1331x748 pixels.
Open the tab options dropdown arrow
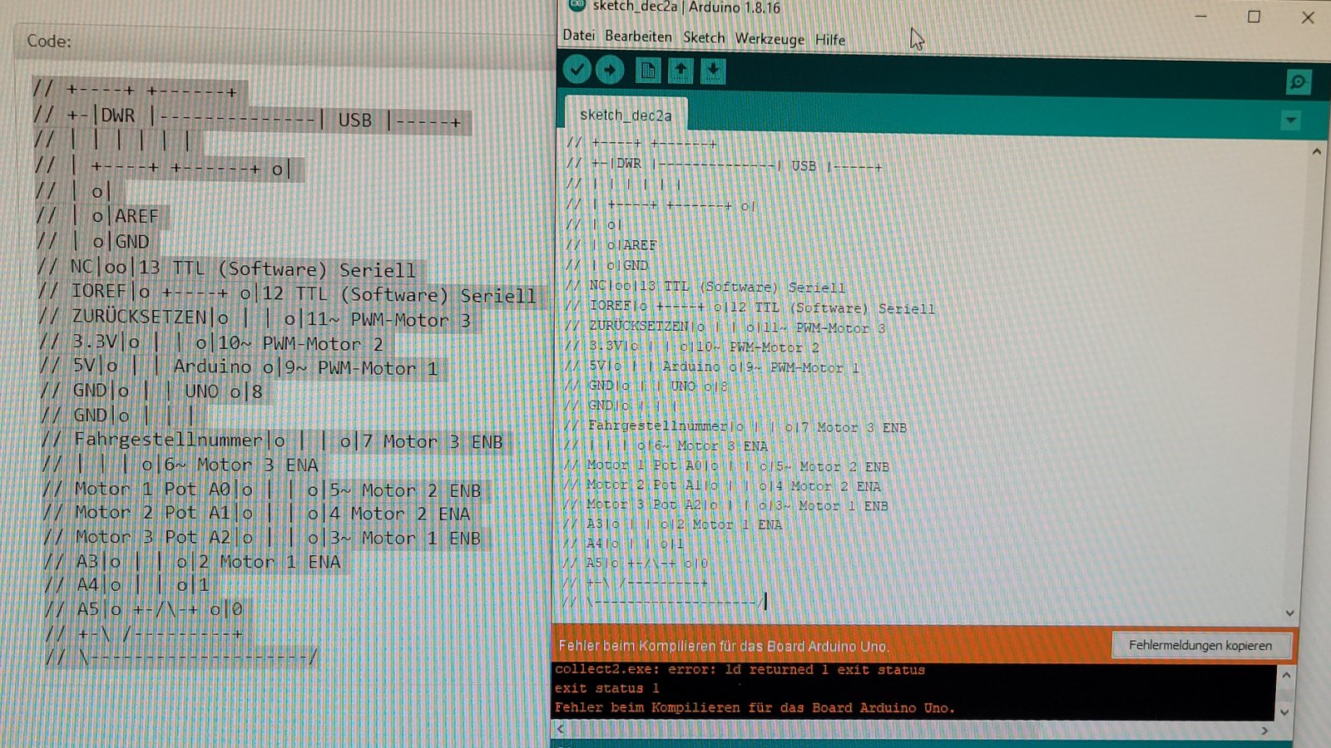point(1290,121)
